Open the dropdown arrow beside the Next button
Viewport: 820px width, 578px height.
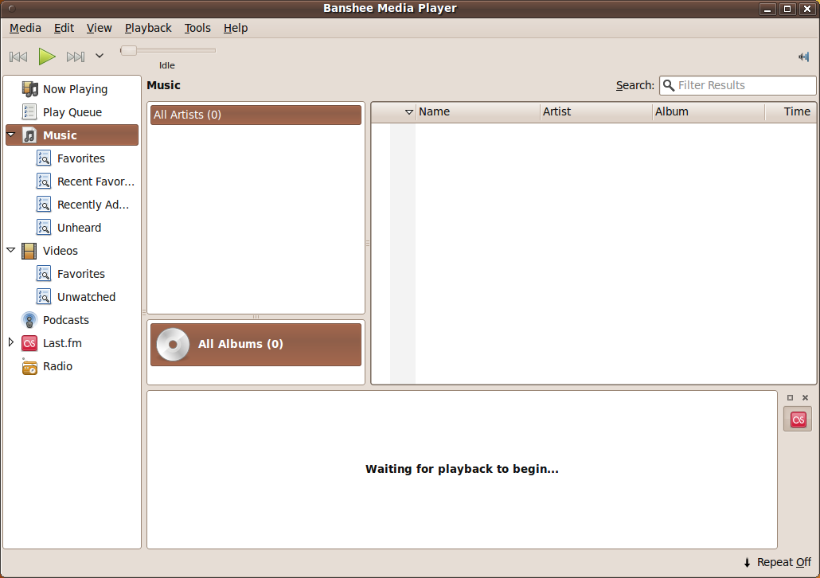(x=100, y=57)
